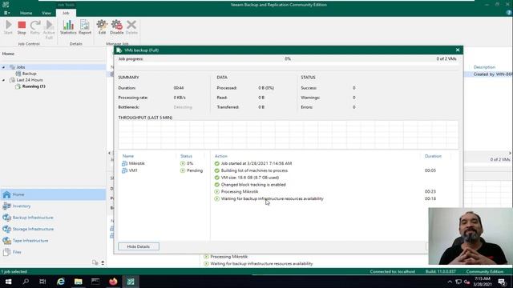Select 'Changed block tracking is enabled' entry
Image resolution: width=513 pixels, height=288 pixels.
[253, 185]
